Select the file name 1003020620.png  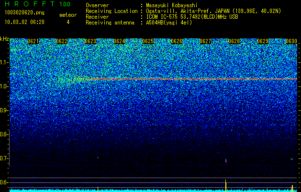coord(25,13)
